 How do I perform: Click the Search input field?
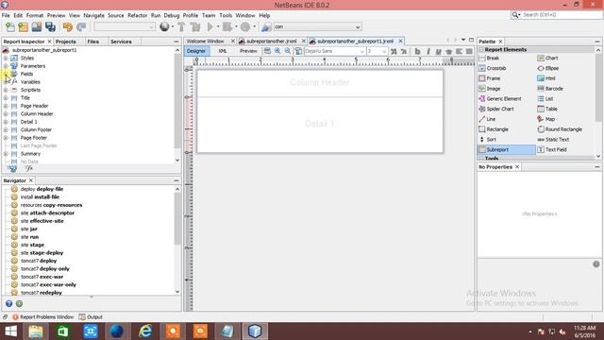click(560, 15)
